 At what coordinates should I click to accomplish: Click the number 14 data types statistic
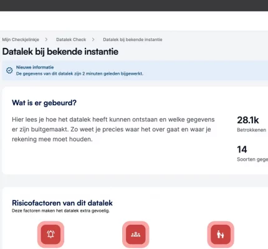tap(242, 149)
